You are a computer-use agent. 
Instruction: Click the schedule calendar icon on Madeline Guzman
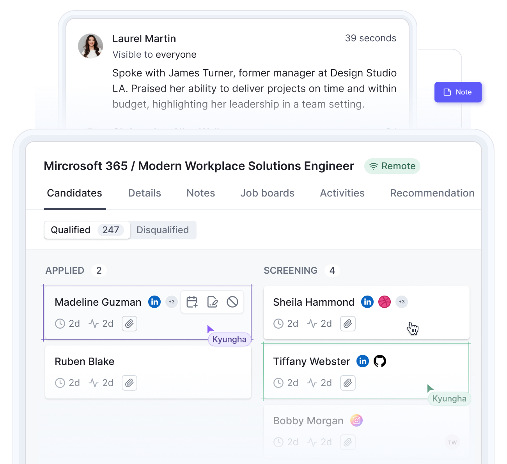[x=192, y=302]
